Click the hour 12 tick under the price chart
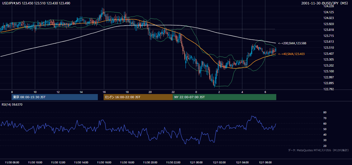This screenshot has height=165, width=352. click(x=58, y=92)
